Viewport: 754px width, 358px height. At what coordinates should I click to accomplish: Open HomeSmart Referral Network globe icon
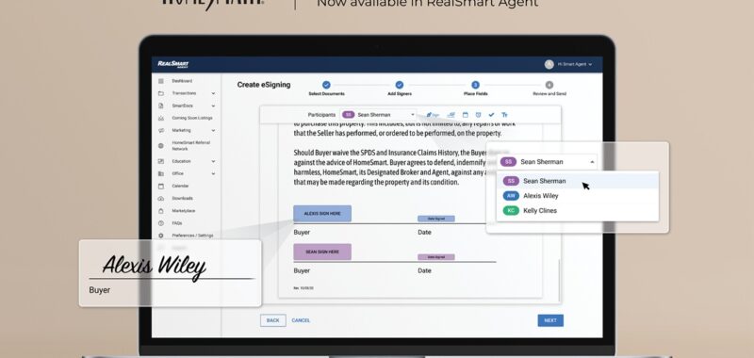pyautogui.click(x=161, y=146)
